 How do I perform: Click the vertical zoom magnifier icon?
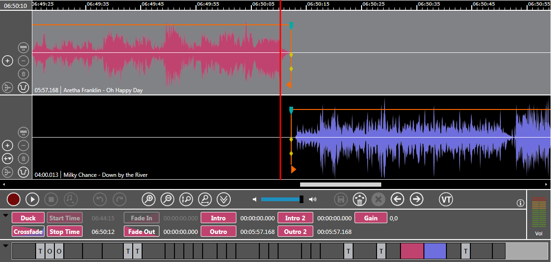tap(186, 199)
